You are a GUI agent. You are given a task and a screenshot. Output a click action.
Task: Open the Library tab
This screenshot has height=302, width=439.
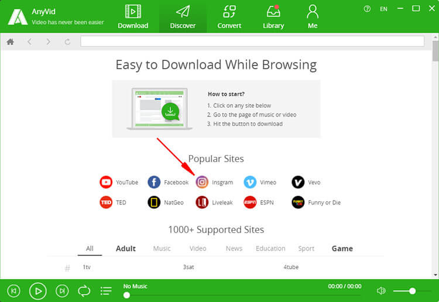click(x=273, y=17)
